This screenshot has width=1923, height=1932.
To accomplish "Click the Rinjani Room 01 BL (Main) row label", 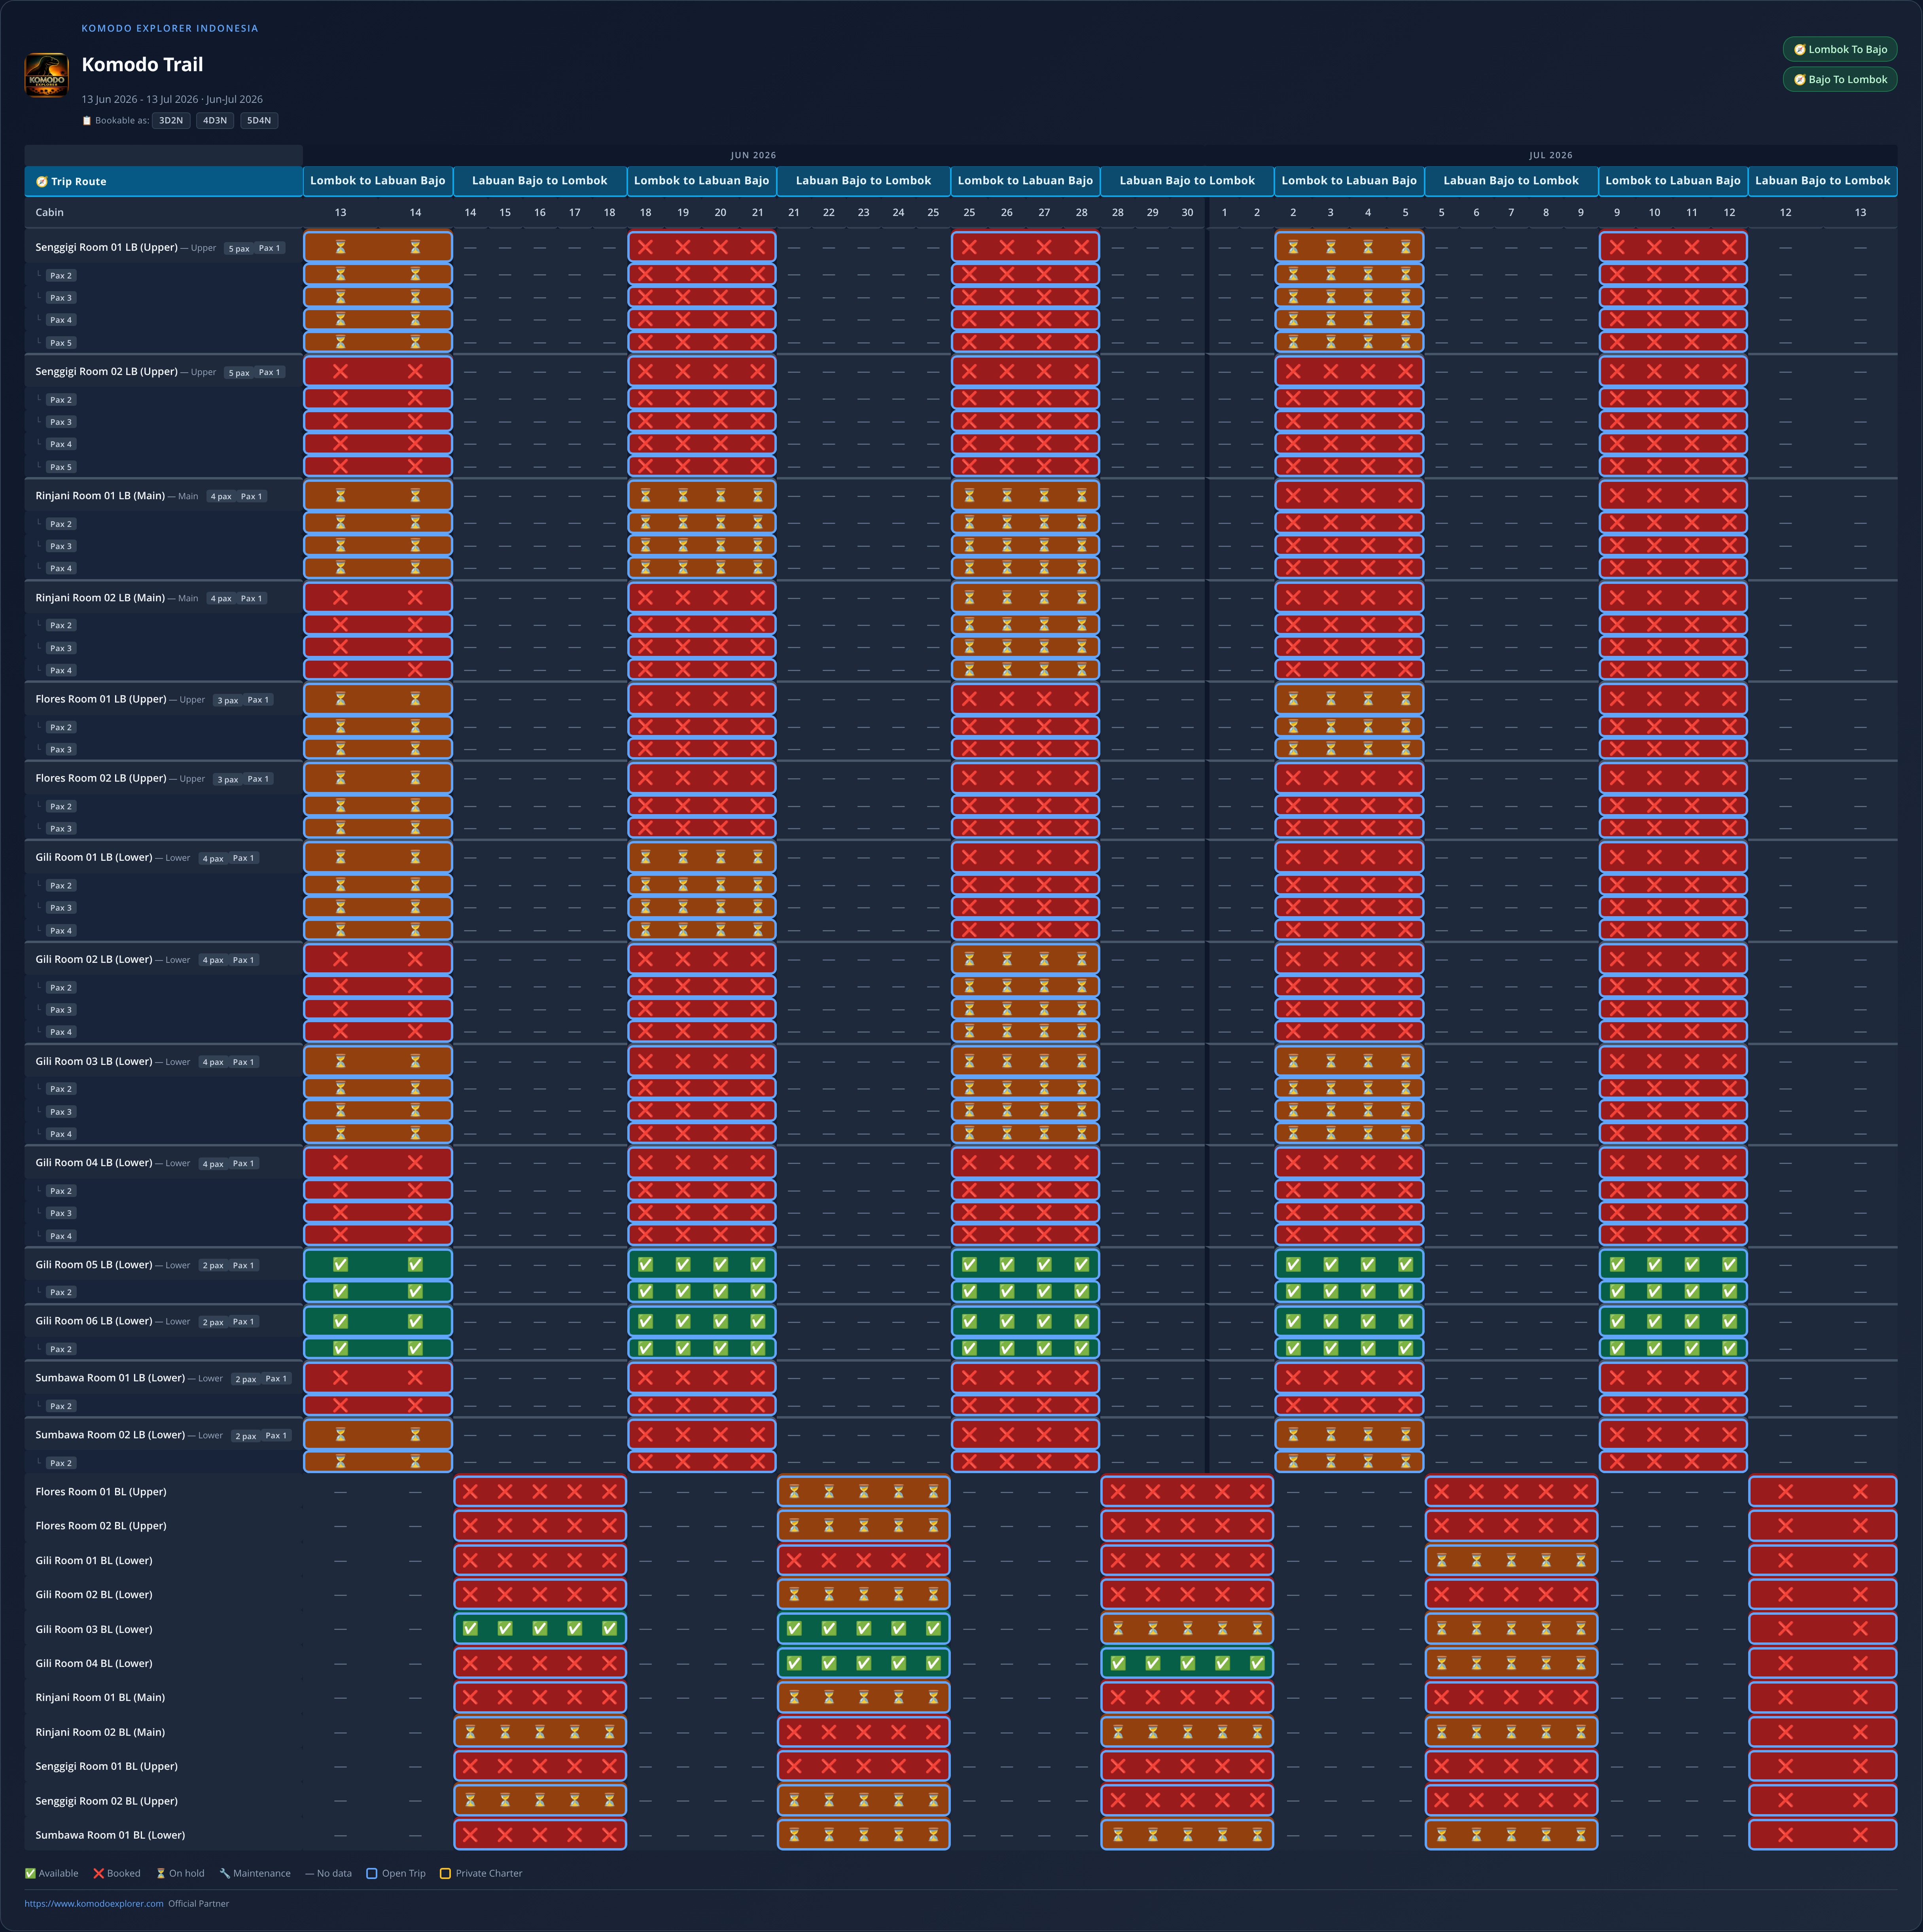I will tap(100, 1698).
